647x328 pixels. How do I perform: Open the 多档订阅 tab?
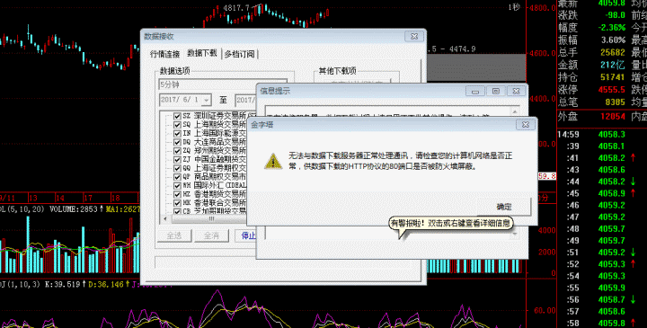(239, 54)
